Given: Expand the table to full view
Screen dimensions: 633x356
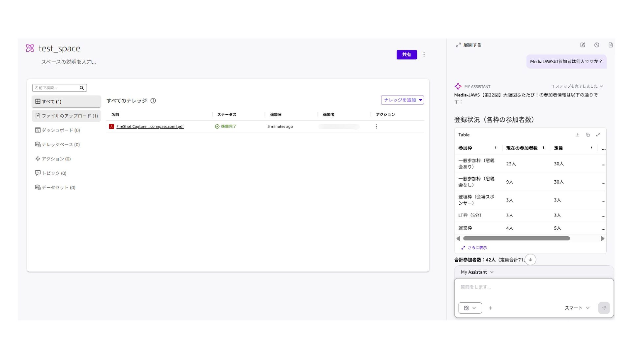Looking at the screenshot, I should pyautogui.click(x=598, y=135).
